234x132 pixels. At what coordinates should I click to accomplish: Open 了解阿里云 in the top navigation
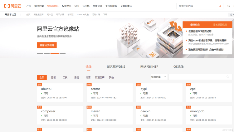tap(126, 6)
